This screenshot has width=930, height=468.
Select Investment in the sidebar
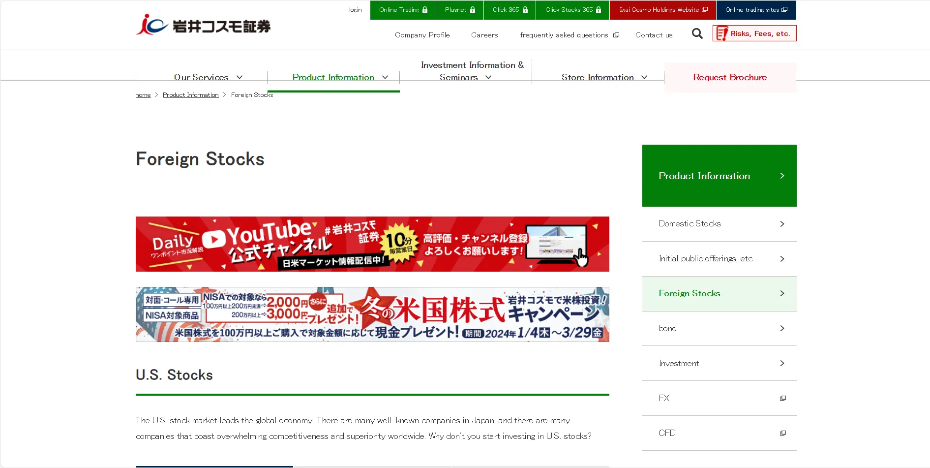(x=720, y=363)
